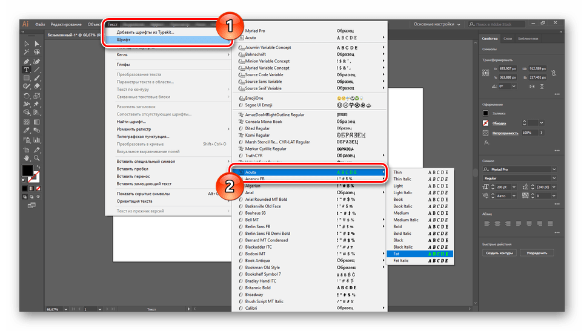Select the Eraser tool

click(x=37, y=87)
